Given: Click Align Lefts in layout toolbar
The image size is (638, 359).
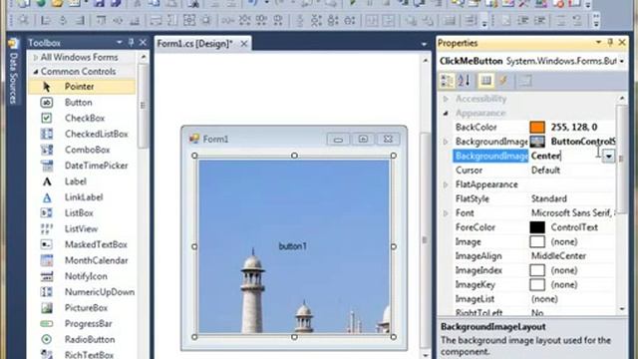Looking at the screenshot, I should pyautogui.click(x=45, y=20).
